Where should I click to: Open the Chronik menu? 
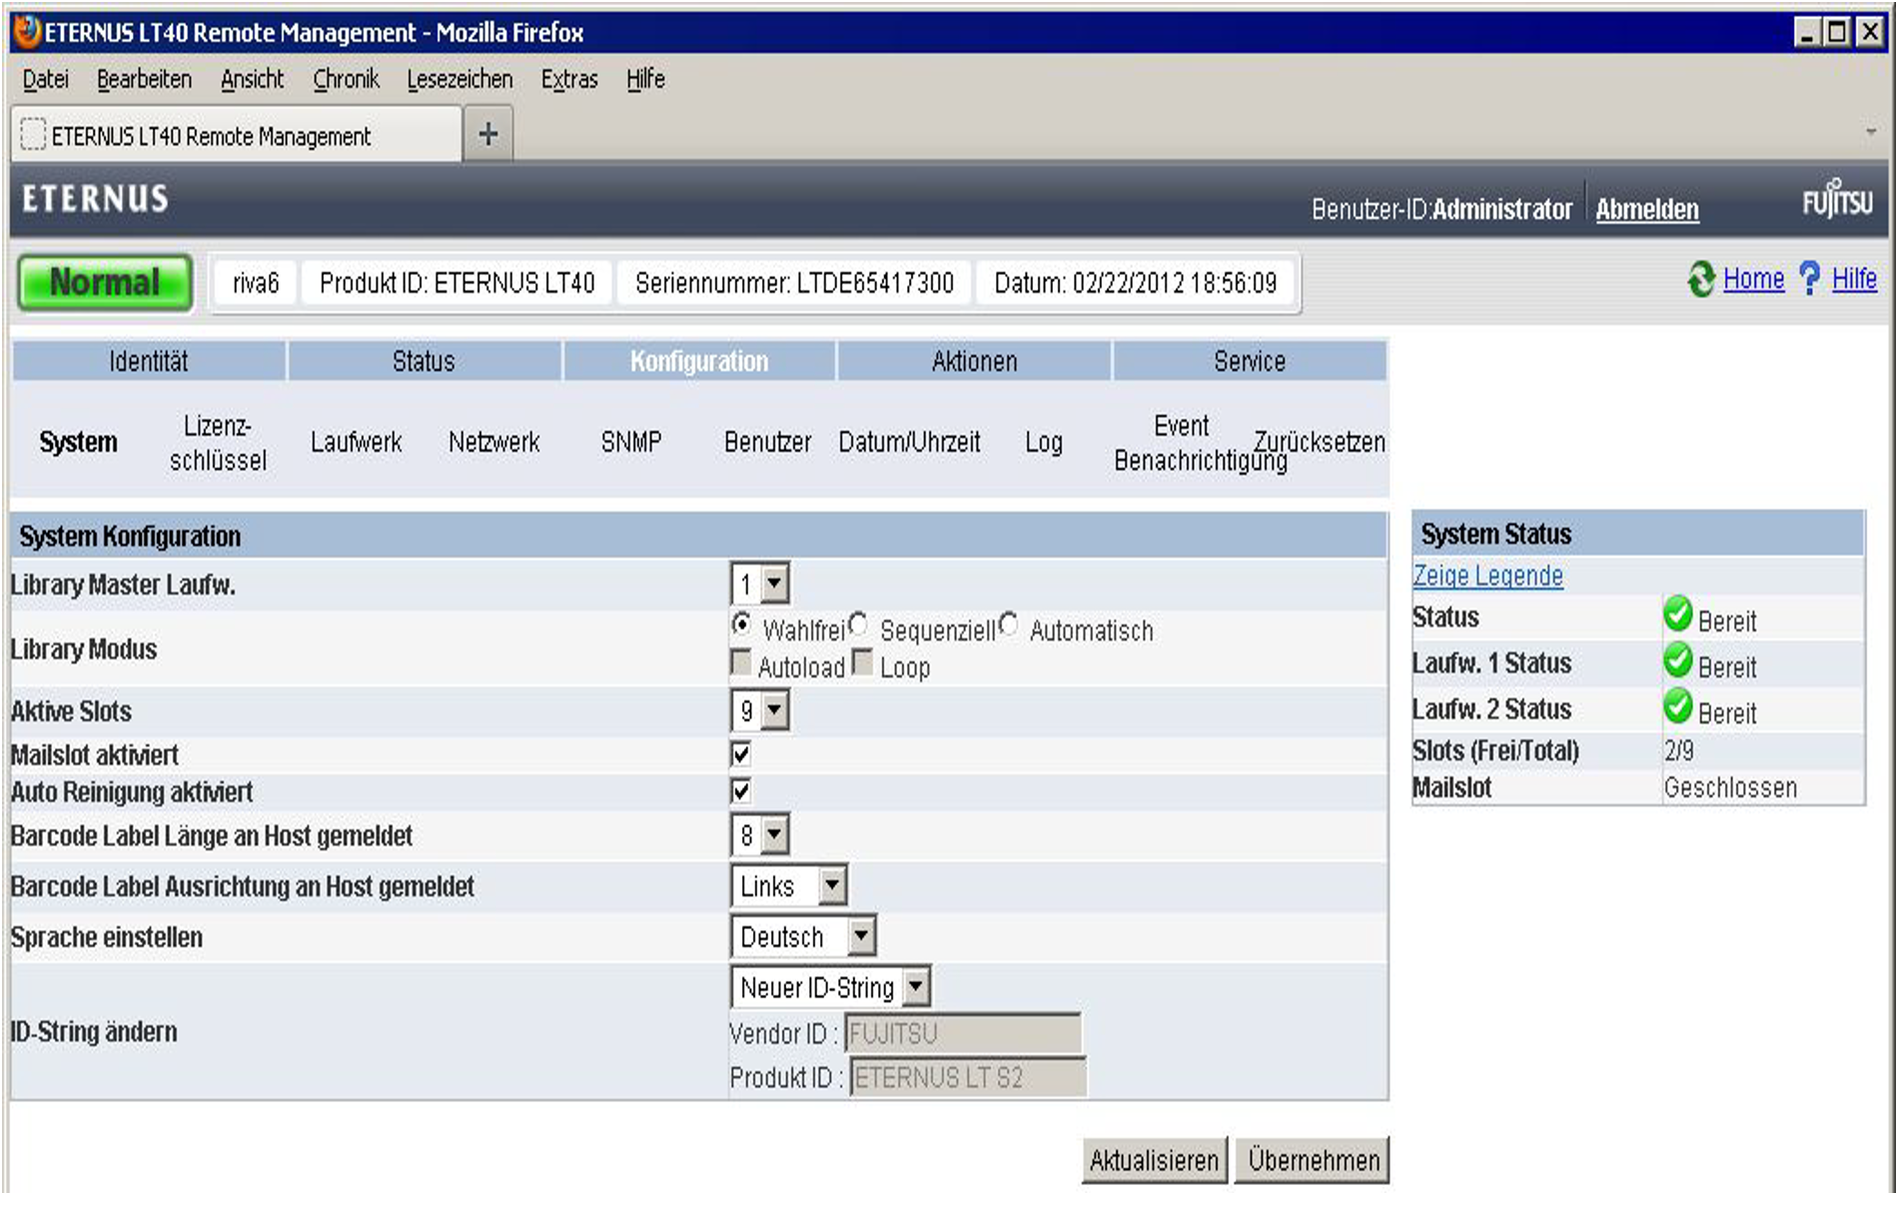(347, 79)
